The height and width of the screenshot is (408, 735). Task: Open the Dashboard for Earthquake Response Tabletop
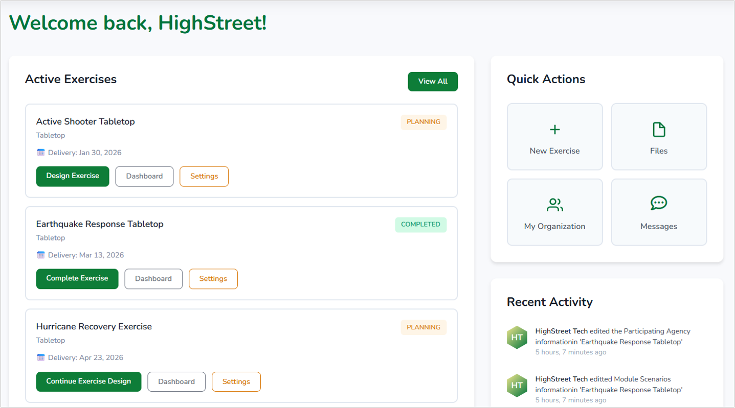coord(153,279)
